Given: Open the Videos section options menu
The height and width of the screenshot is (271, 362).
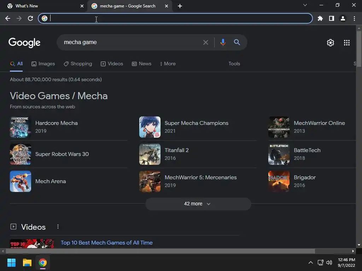Looking at the screenshot, I should pyautogui.click(x=58, y=227).
